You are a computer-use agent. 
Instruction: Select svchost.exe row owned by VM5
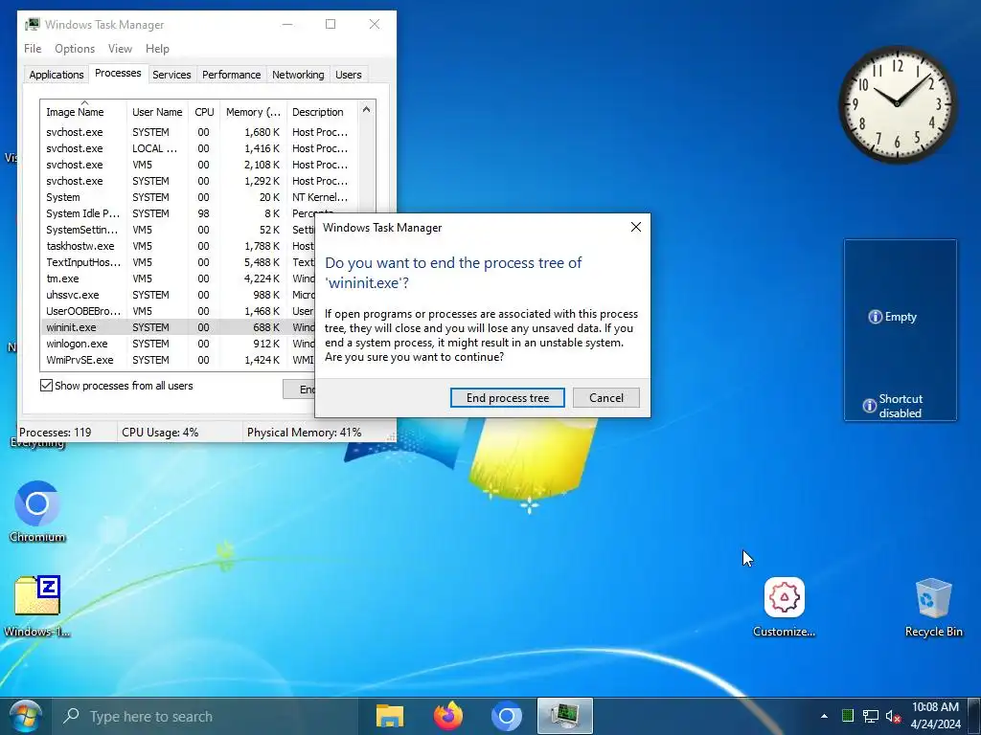tap(199, 165)
